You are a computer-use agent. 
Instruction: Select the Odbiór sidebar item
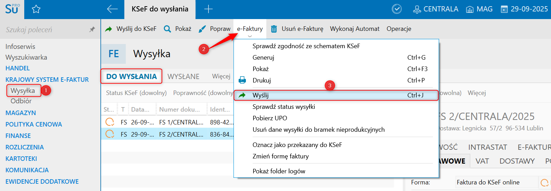tap(21, 101)
